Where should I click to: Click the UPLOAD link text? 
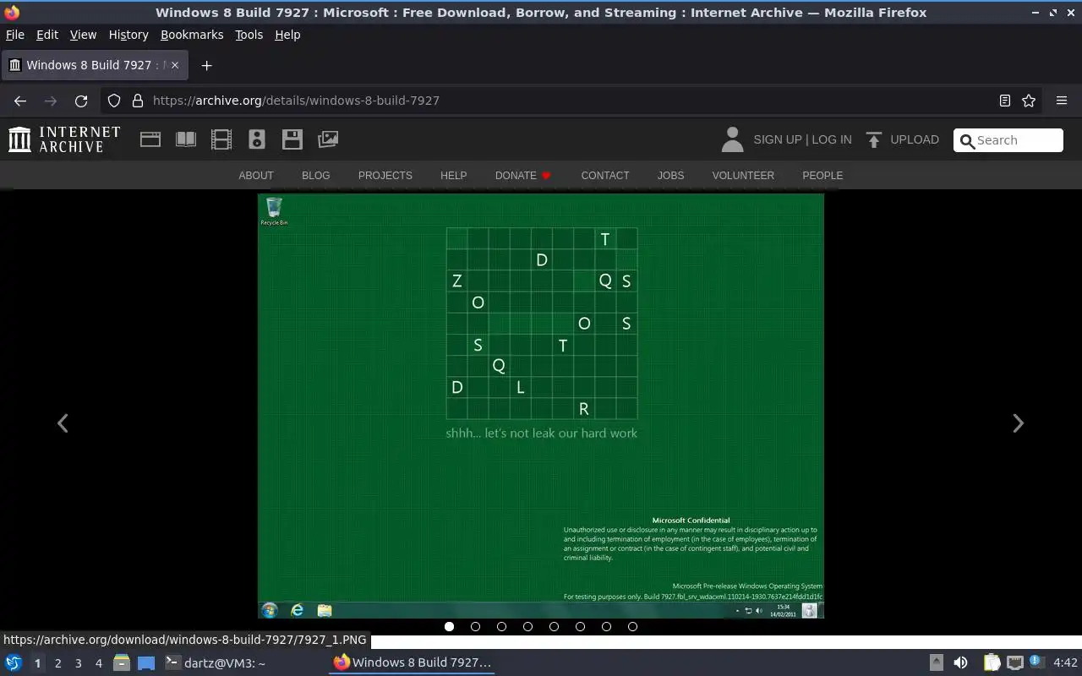coord(915,139)
